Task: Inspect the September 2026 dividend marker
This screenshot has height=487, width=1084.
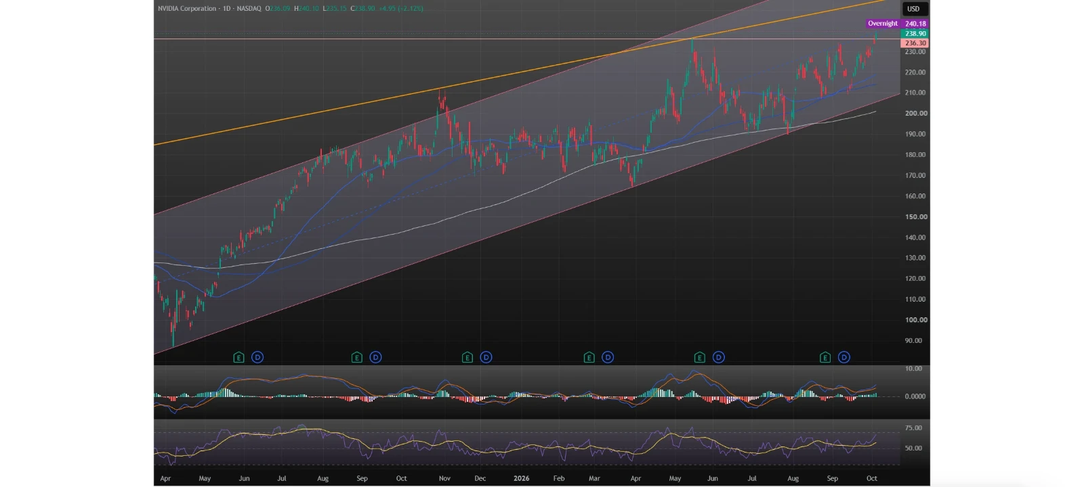Action: point(844,357)
